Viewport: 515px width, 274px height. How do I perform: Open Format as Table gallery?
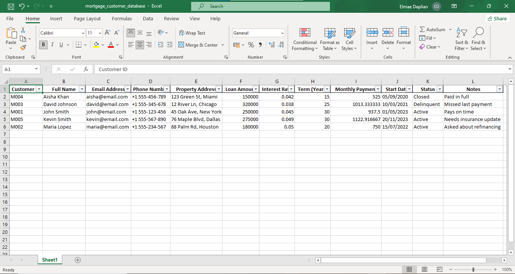pos(330,39)
